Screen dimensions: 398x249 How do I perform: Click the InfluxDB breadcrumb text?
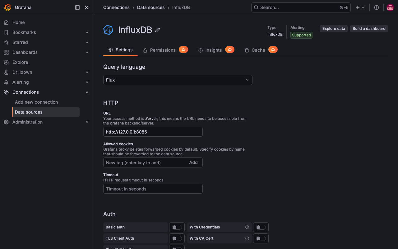[x=181, y=7]
